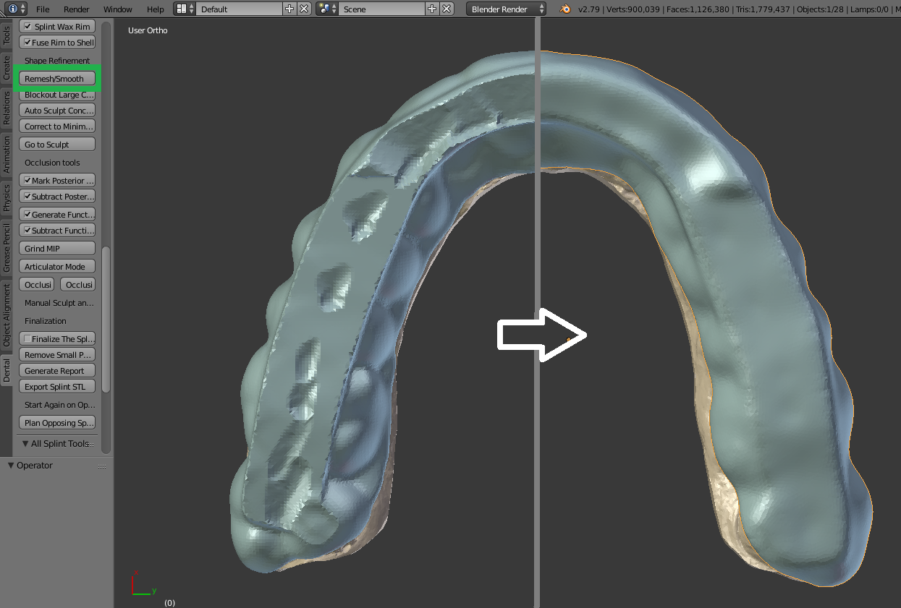Toggle the Subtract Functi... checkbox
This screenshot has height=608, width=901.
click(x=27, y=231)
